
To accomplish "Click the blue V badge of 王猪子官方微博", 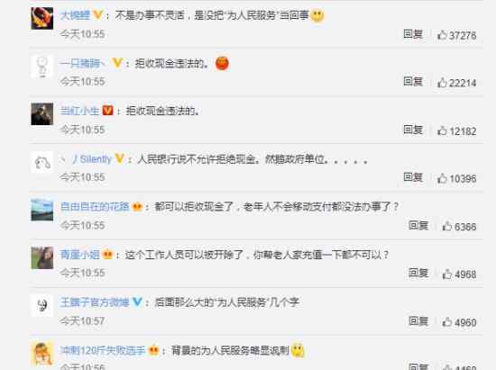I will (x=137, y=302).
